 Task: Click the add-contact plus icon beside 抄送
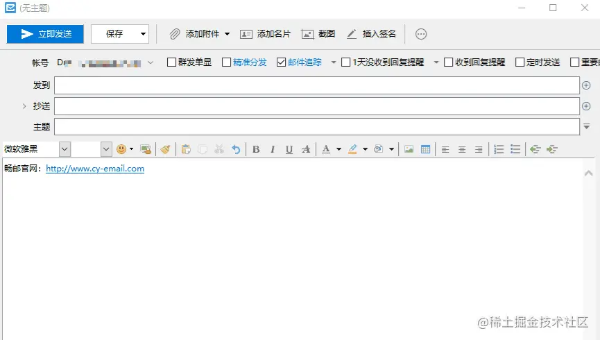[586, 106]
